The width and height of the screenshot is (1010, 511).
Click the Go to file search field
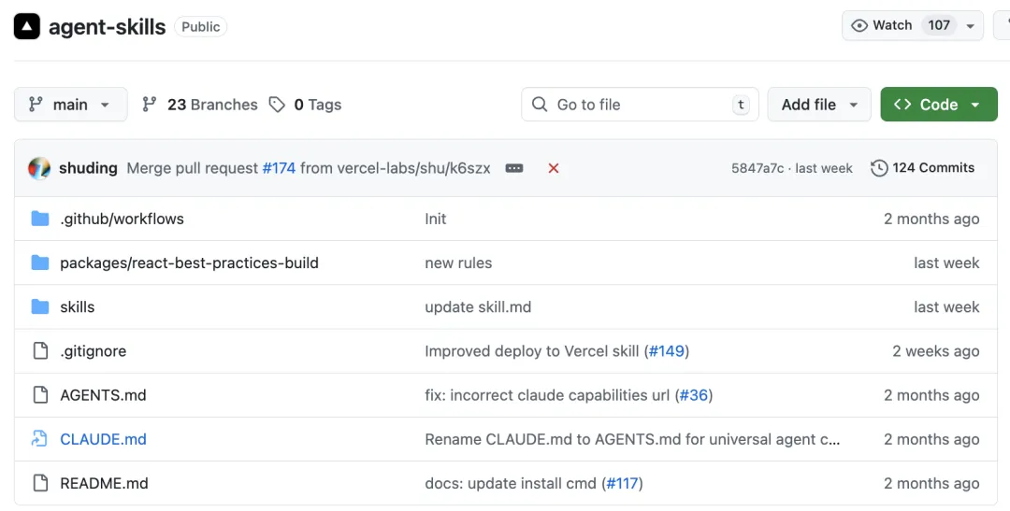click(x=627, y=105)
